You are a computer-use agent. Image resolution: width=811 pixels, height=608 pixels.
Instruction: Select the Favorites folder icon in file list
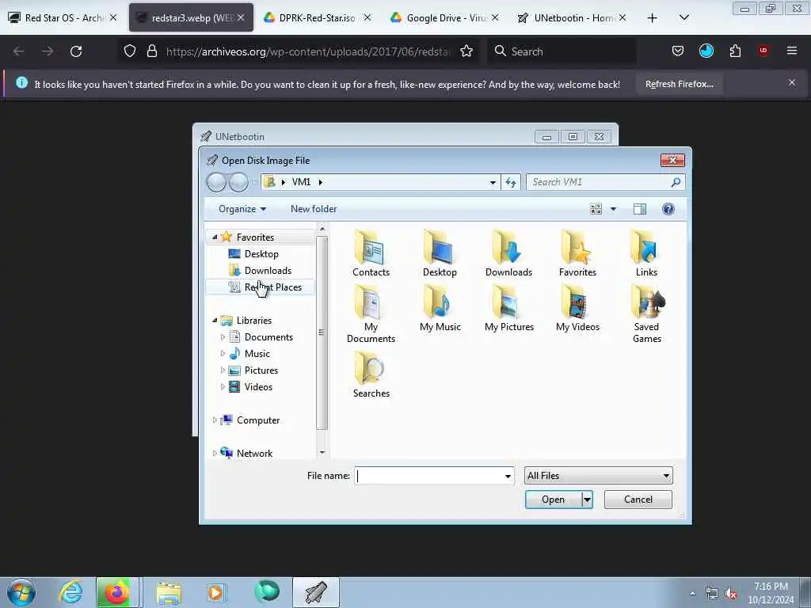point(577,254)
